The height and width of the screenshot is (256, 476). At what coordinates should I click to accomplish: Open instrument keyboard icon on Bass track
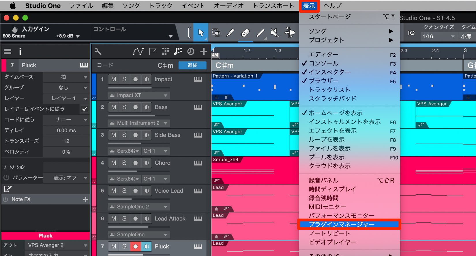198,107
